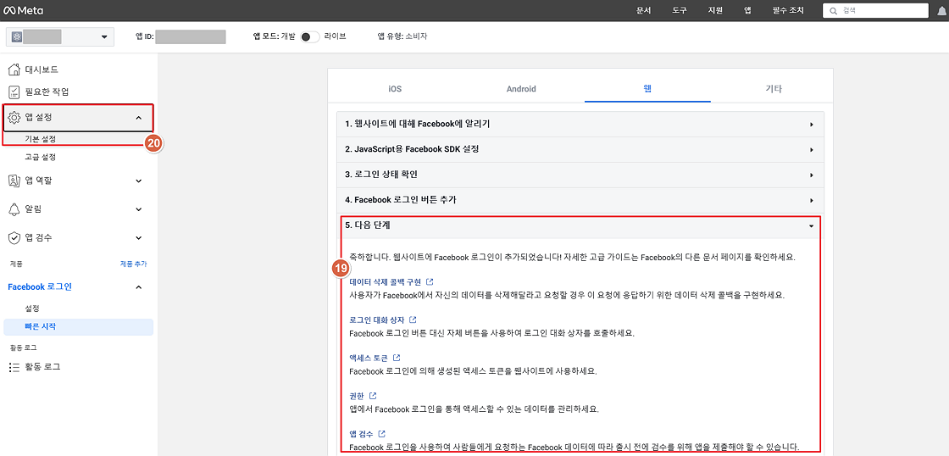Viewport: 949px width, 456px height.
Task: Collapse step 5 다음 단계
Action: tap(580, 225)
